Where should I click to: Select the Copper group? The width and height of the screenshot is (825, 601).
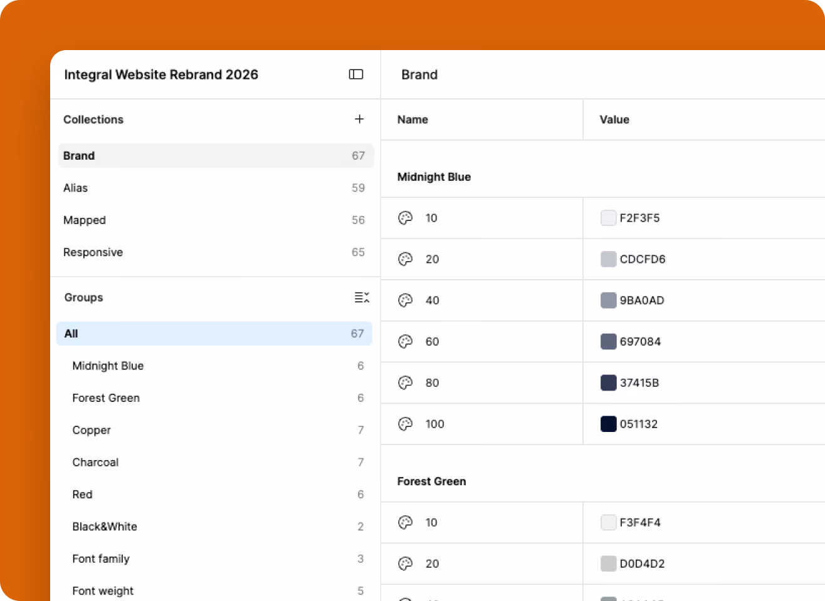[x=214, y=430]
